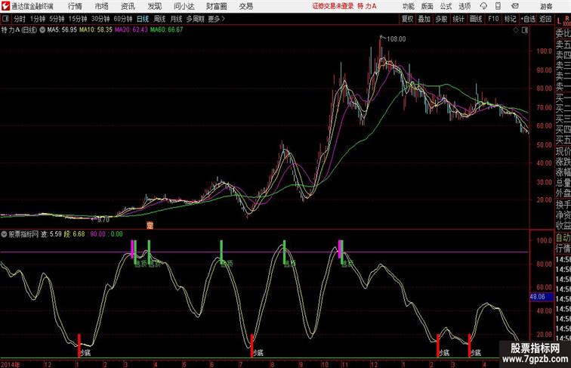Switch to the 1分钟 period

38,19
